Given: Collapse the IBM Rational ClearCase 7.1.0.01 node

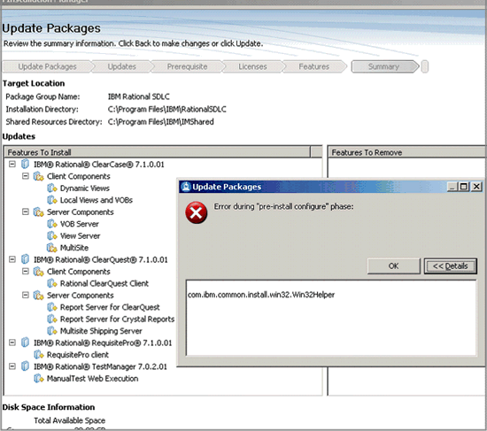Looking at the screenshot, I should point(12,164).
